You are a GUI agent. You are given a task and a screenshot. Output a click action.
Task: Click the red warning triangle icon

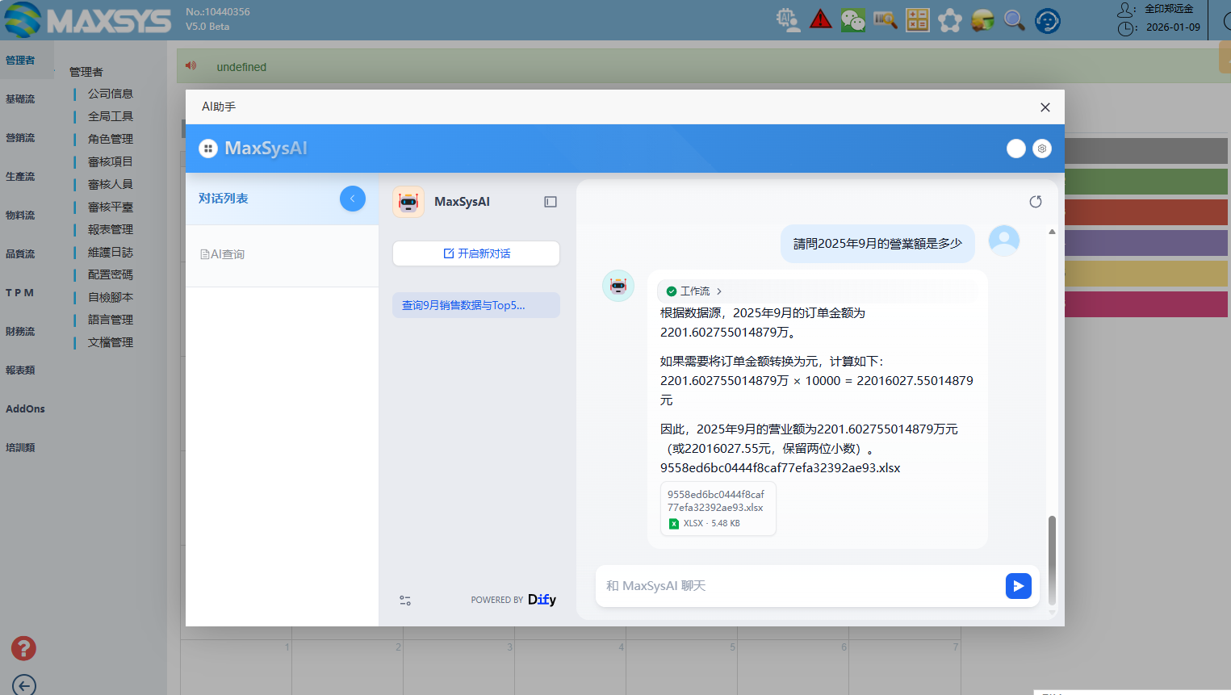click(x=821, y=19)
